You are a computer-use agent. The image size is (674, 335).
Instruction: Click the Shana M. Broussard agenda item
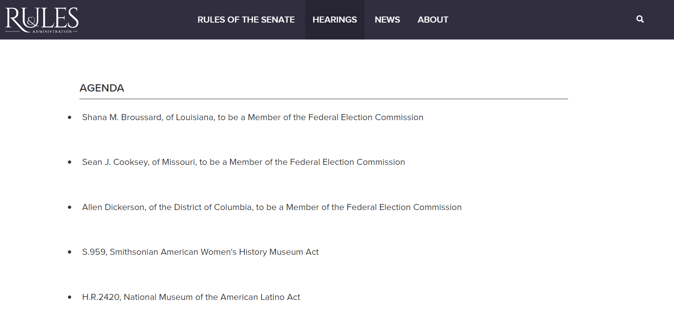pos(253,117)
